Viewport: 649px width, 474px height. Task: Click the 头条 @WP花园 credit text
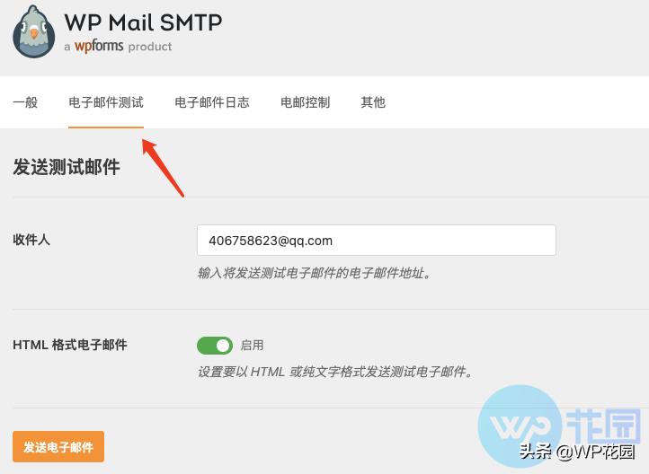(577, 452)
